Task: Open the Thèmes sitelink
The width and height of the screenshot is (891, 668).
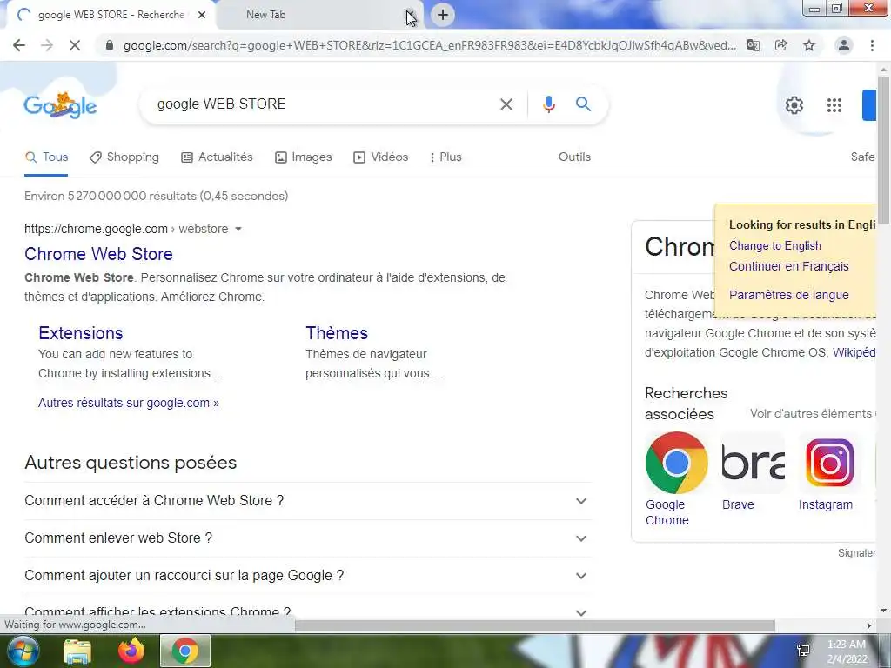Action: click(337, 333)
